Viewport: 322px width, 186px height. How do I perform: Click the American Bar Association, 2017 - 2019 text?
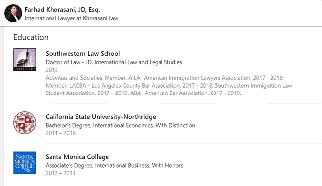(192, 93)
